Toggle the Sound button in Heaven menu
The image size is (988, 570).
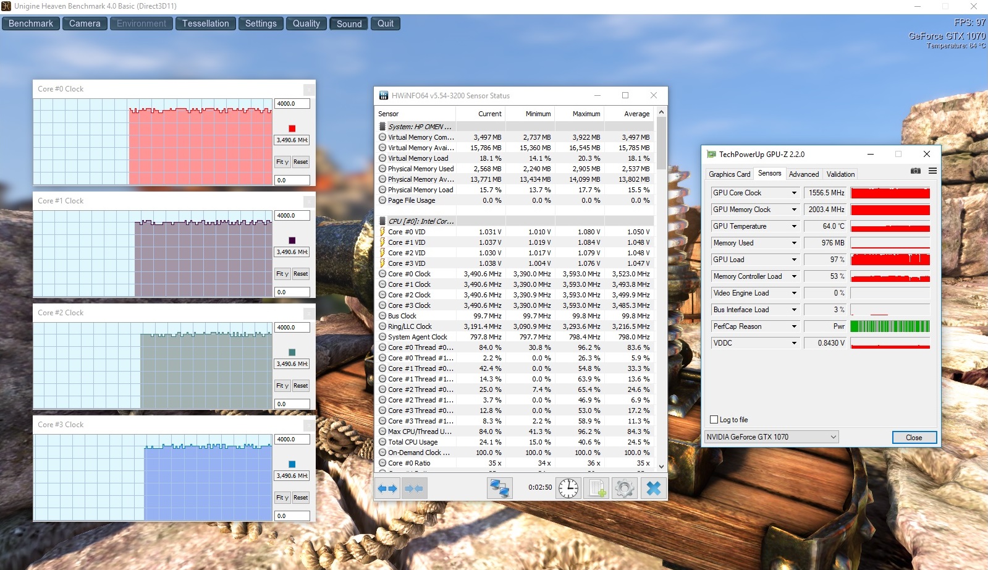[349, 23]
